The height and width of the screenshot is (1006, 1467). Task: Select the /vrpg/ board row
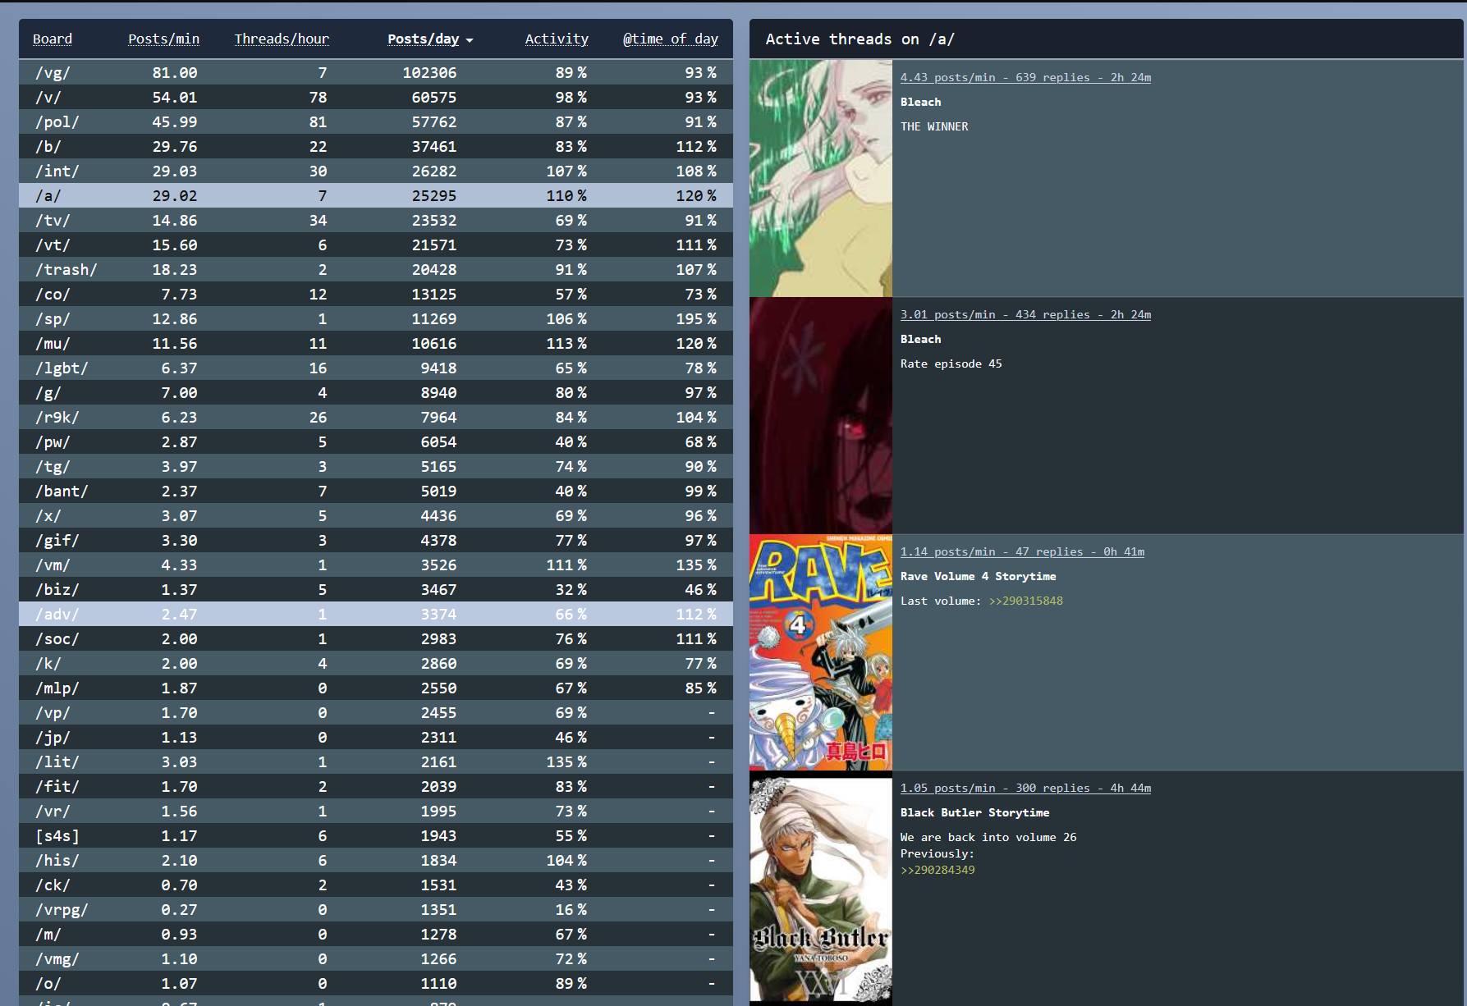coord(376,909)
